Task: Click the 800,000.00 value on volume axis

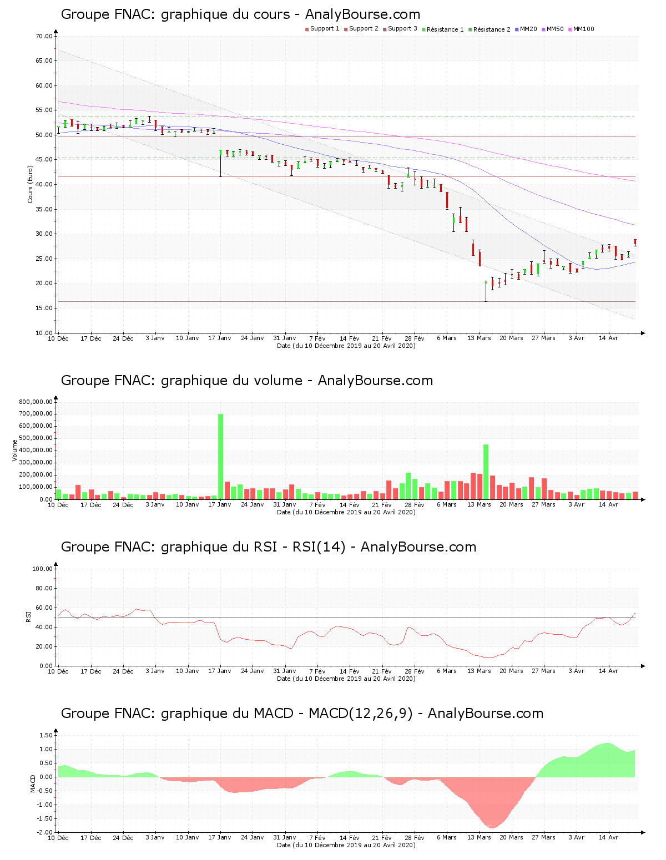Action: pyautogui.click(x=36, y=402)
